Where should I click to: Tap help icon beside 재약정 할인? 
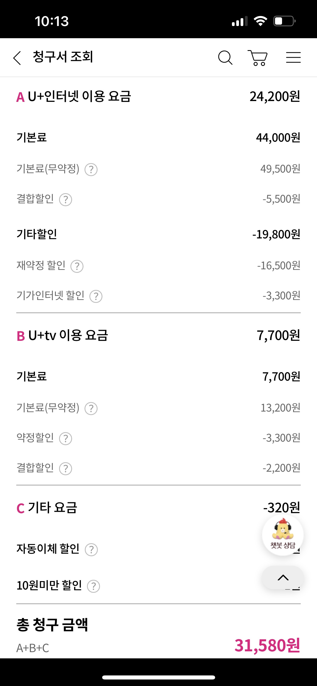click(77, 266)
